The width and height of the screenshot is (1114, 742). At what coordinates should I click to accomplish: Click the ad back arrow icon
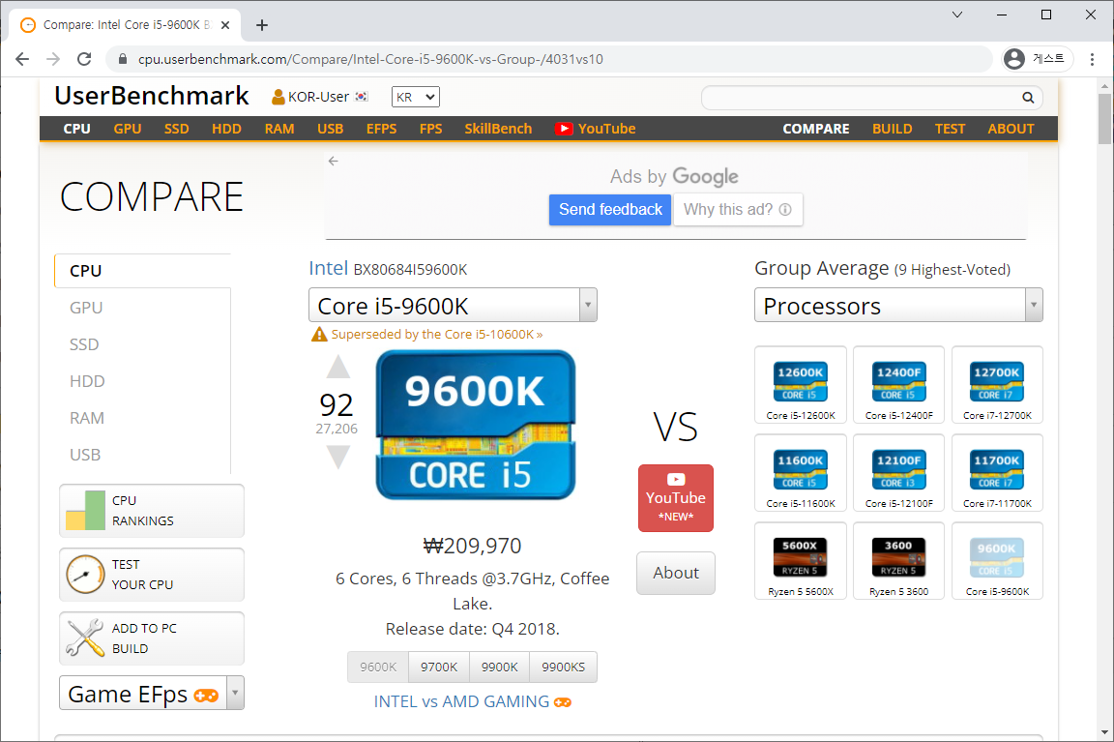pyautogui.click(x=334, y=162)
